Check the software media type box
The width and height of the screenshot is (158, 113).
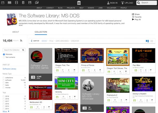(4, 80)
